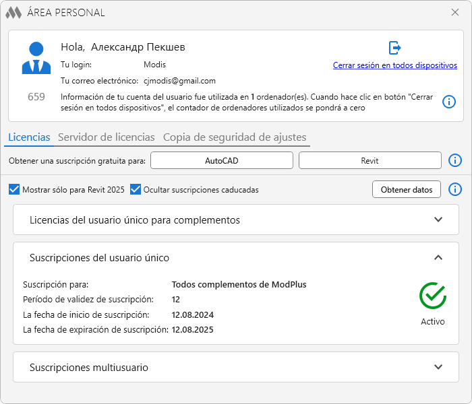
Task: Switch to Servidor de licencias tab
Action: (107, 137)
